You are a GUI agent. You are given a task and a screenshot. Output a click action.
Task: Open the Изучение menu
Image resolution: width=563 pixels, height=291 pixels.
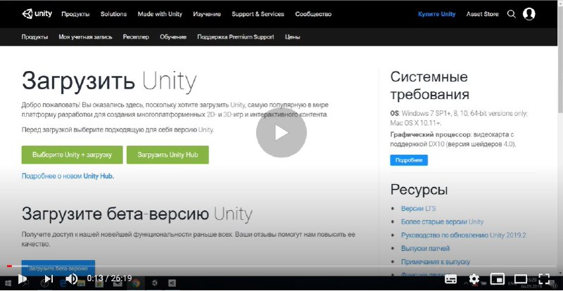(207, 14)
